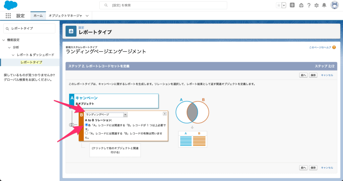Switch to the ホーム tab
This screenshot has width=343, height=181.
tap(38, 16)
